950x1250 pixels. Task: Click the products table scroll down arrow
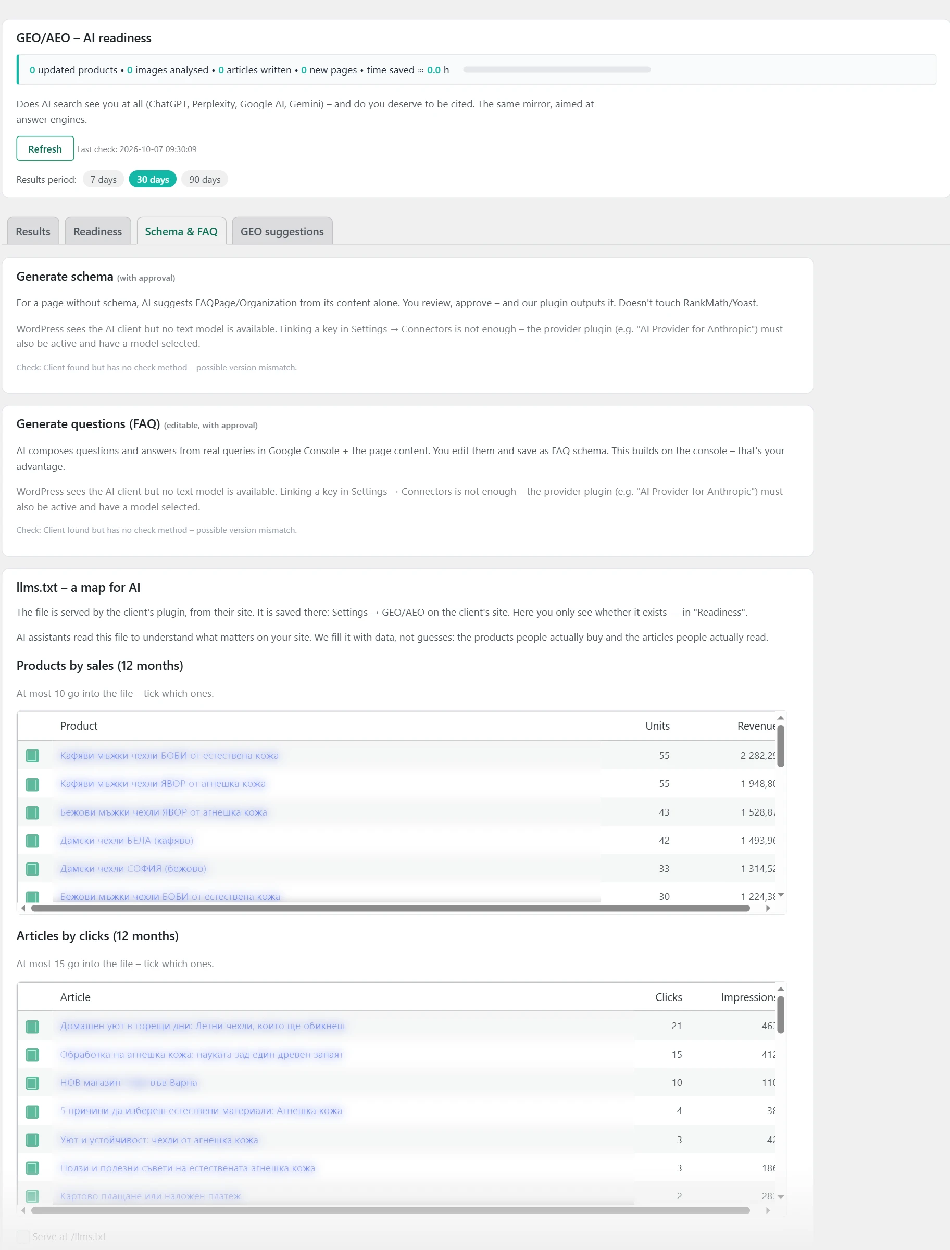(x=780, y=895)
